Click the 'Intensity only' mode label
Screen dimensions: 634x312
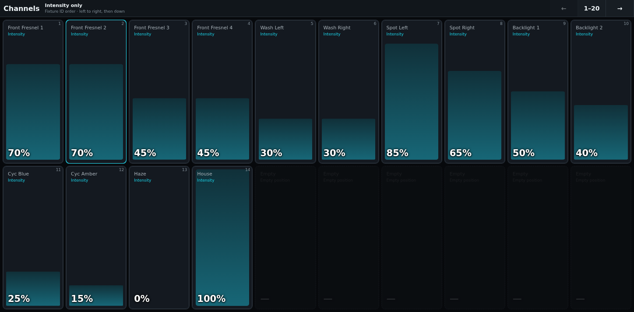pos(63,5)
